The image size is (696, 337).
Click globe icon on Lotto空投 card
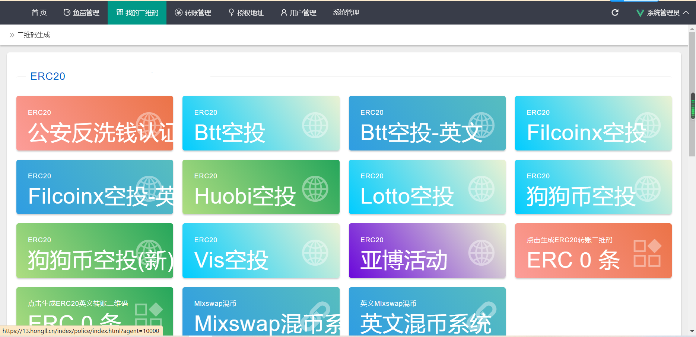click(481, 189)
